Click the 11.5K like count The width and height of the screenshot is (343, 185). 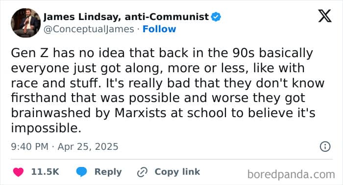pos(45,172)
